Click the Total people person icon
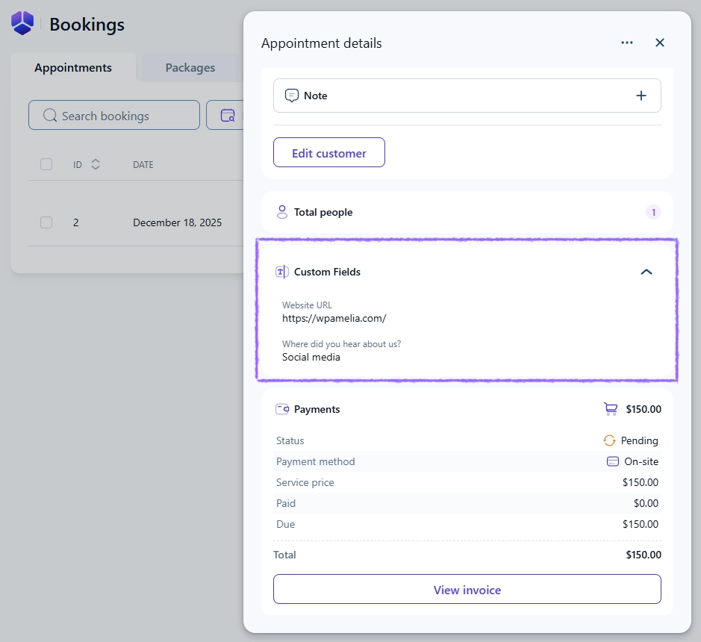701x642 pixels. pyautogui.click(x=282, y=212)
